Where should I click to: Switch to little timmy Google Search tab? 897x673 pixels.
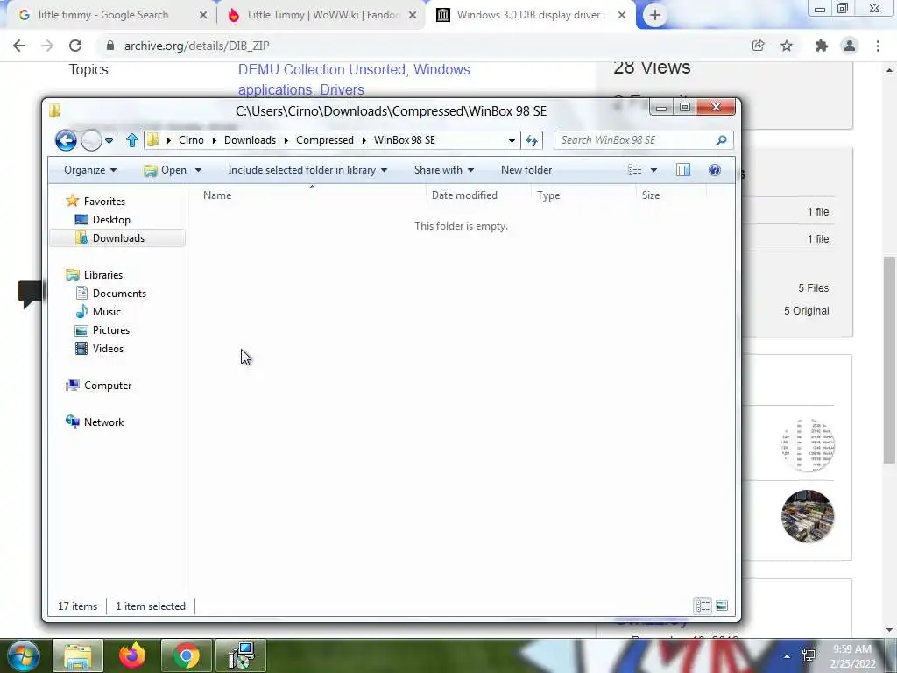[x=103, y=15]
